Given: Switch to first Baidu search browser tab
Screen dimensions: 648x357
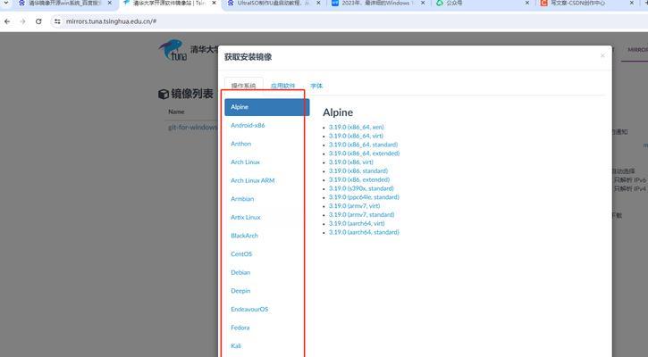Looking at the screenshot, I should point(64,3).
